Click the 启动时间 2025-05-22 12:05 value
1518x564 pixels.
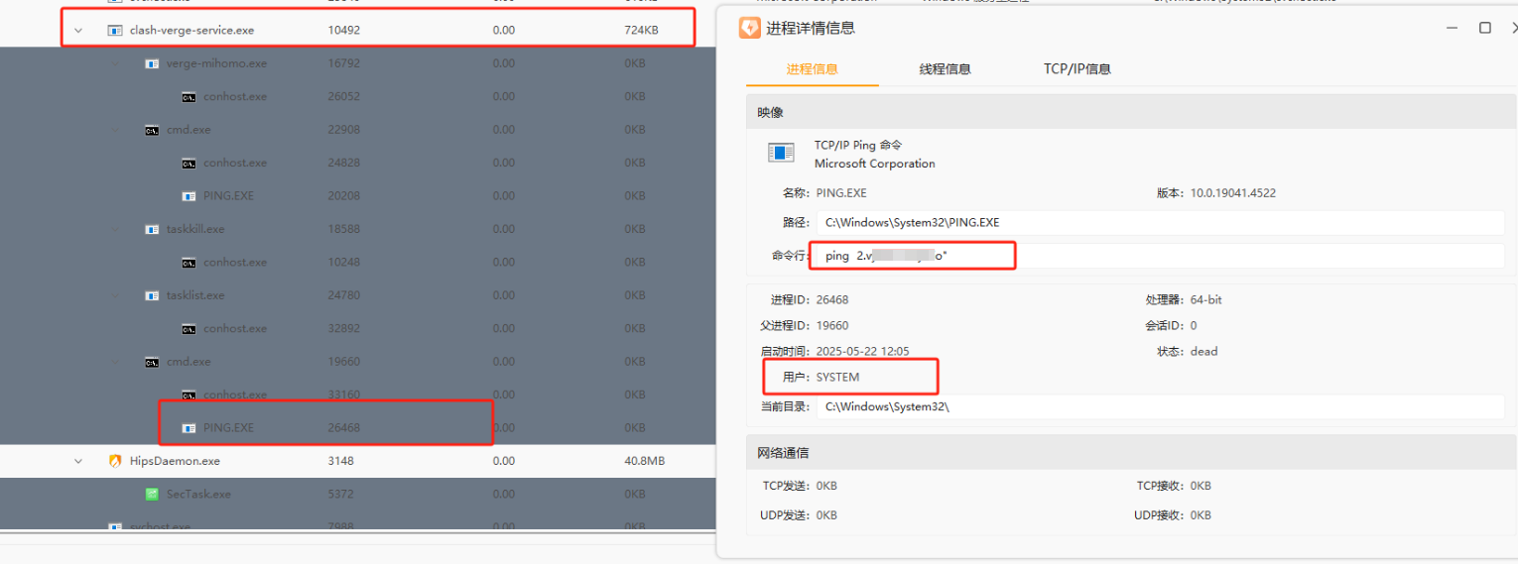click(862, 351)
